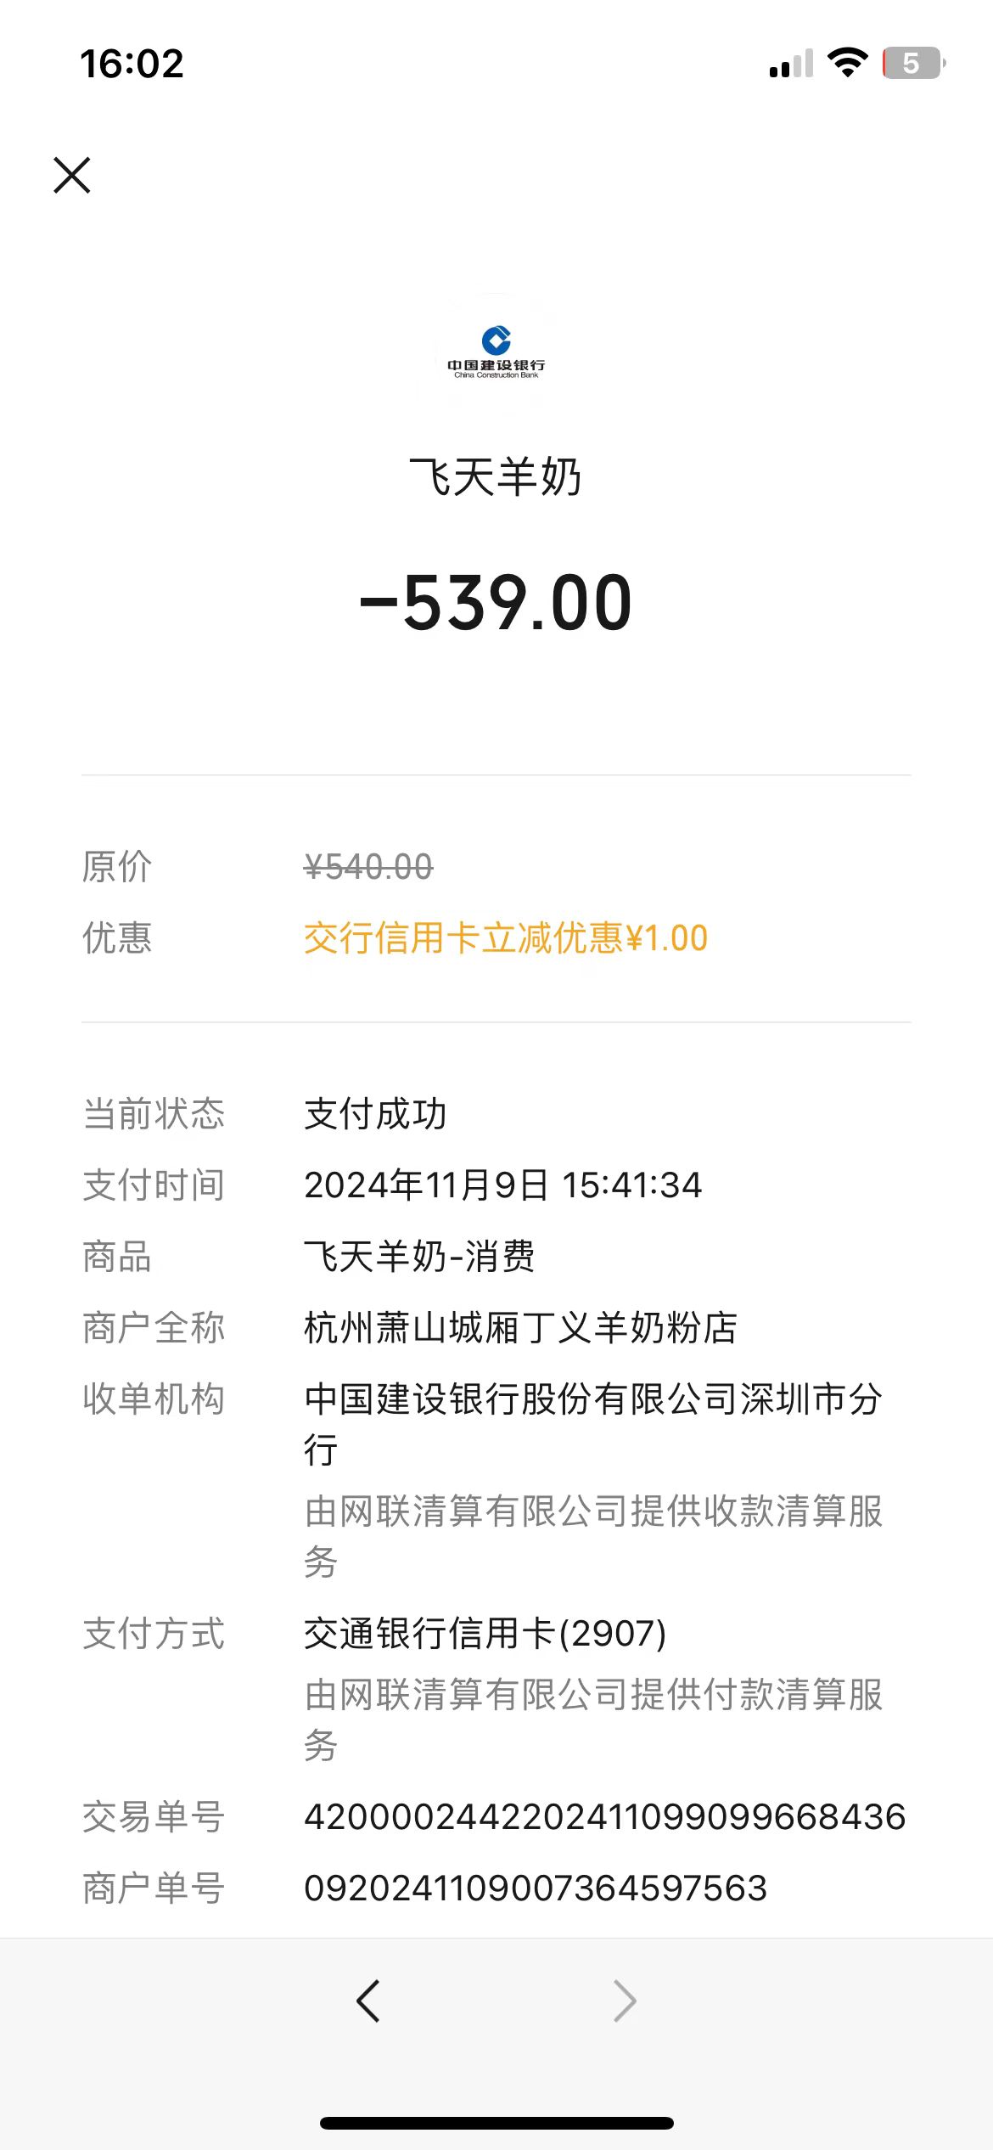Tap the battery indicator icon
The width and height of the screenshot is (993, 2150).
point(913,63)
